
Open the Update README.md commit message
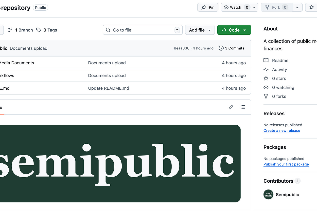click(109, 88)
